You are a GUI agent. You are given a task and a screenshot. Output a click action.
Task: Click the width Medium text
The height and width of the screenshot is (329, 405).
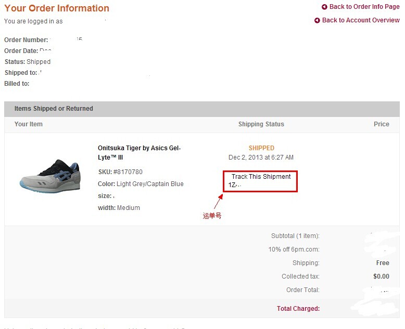coord(119,208)
